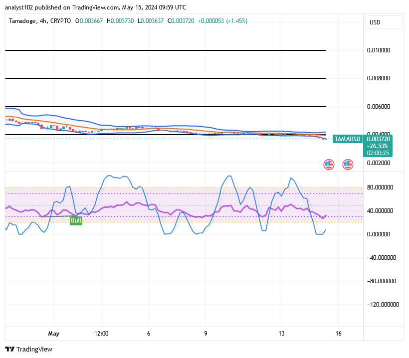Click the 9 date label on time axis

pyautogui.click(x=206, y=334)
